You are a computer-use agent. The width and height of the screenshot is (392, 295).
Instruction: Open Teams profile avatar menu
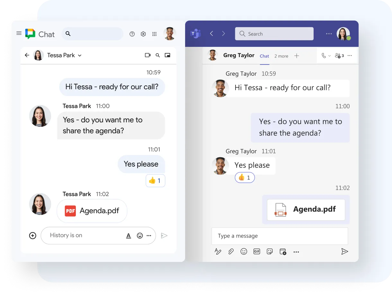click(x=343, y=34)
